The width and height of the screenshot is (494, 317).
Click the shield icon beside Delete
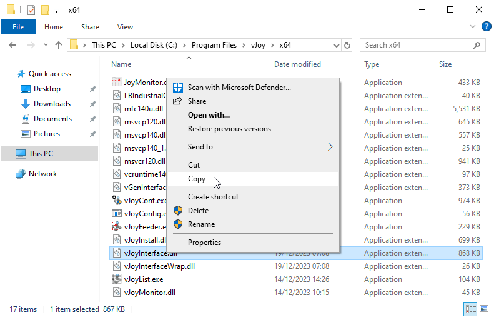[x=178, y=210]
